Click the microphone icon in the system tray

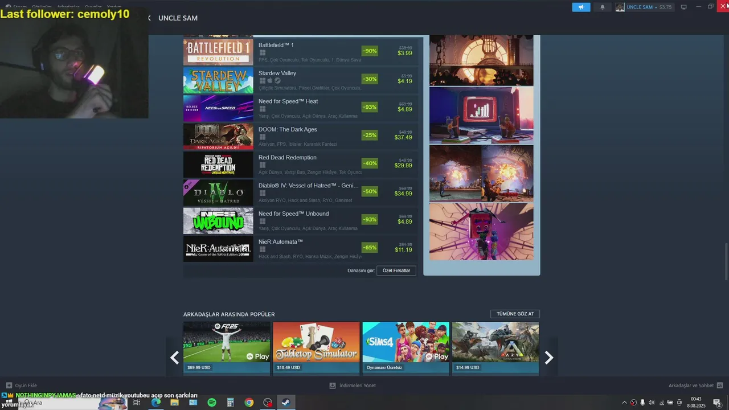pyautogui.click(x=642, y=403)
